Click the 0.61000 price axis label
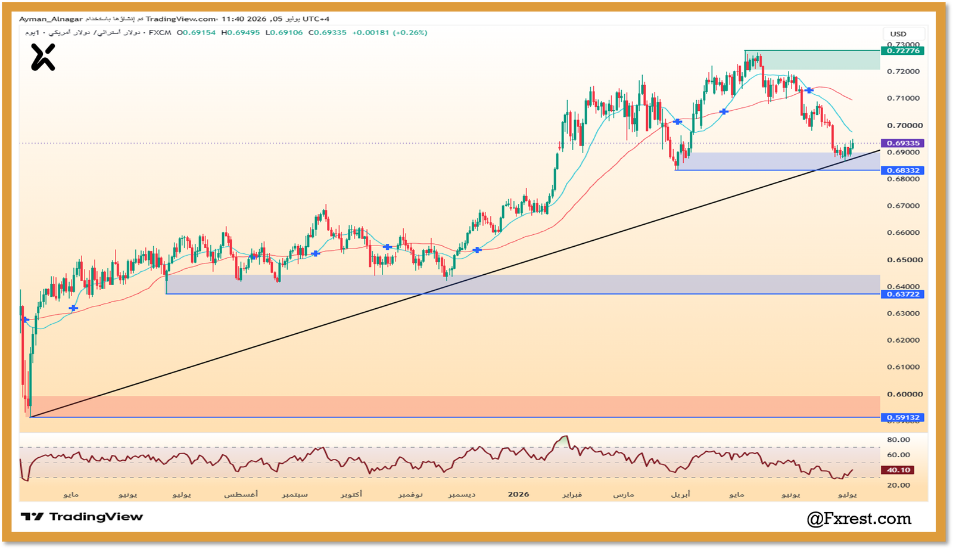Screen dimensions: 953x549 pos(904,367)
